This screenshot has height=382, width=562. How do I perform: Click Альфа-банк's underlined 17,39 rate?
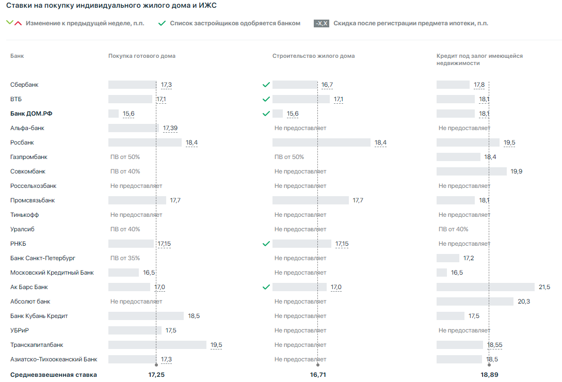pyautogui.click(x=170, y=128)
